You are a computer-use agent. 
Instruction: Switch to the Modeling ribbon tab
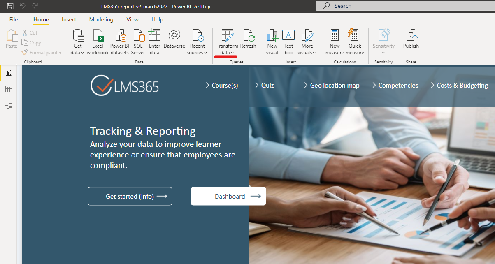[x=101, y=19]
